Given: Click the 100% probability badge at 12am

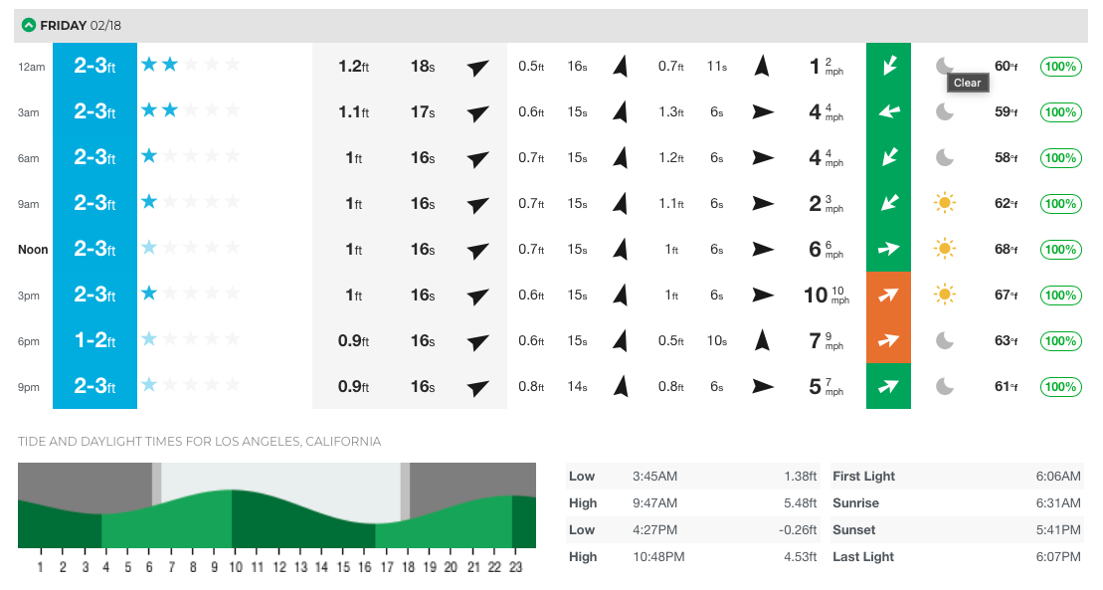Looking at the screenshot, I should [x=1060, y=67].
